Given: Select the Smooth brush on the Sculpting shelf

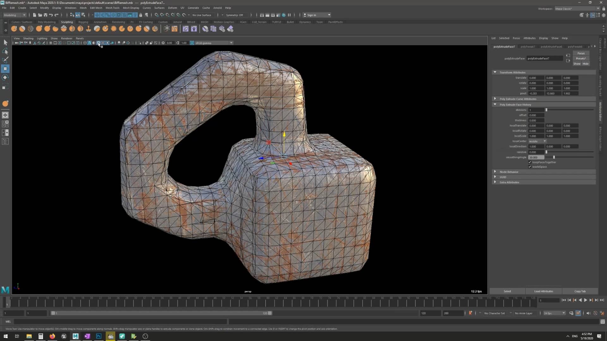Looking at the screenshot, I should click(x=22, y=28).
